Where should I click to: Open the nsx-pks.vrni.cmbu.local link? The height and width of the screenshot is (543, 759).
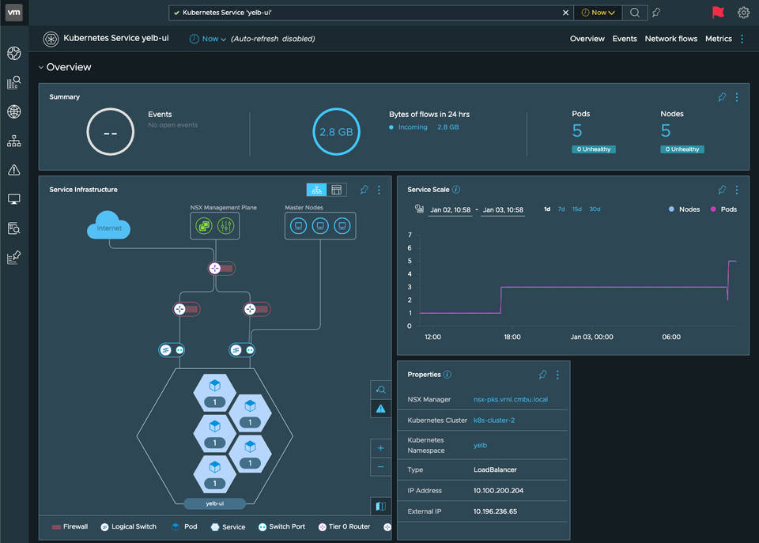click(511, 400)
